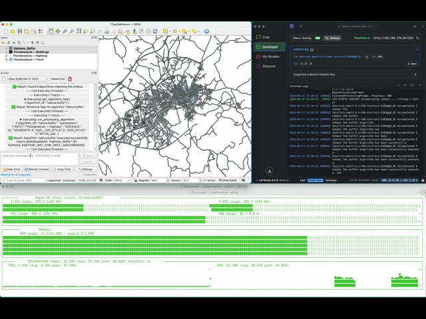Click the Temporal Controller clock icon
This screenshot has width=426, height=319.
pos(148,31)
